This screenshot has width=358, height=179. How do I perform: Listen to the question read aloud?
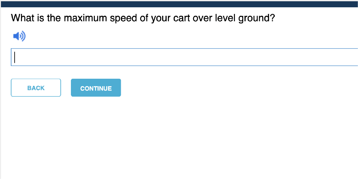[19, 36]
